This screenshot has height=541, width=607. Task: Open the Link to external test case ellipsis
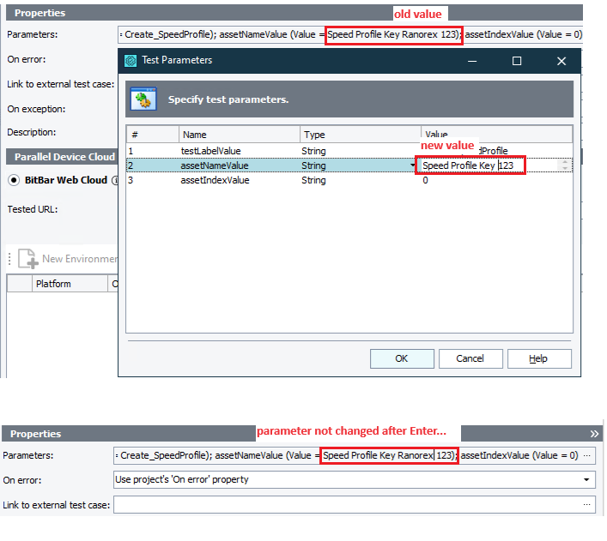click(x=588, y=505)
